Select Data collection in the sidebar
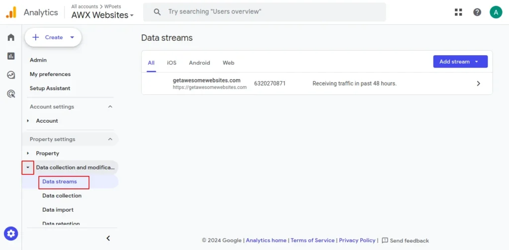Screen dimensions: 509x250 pos(62,196)
